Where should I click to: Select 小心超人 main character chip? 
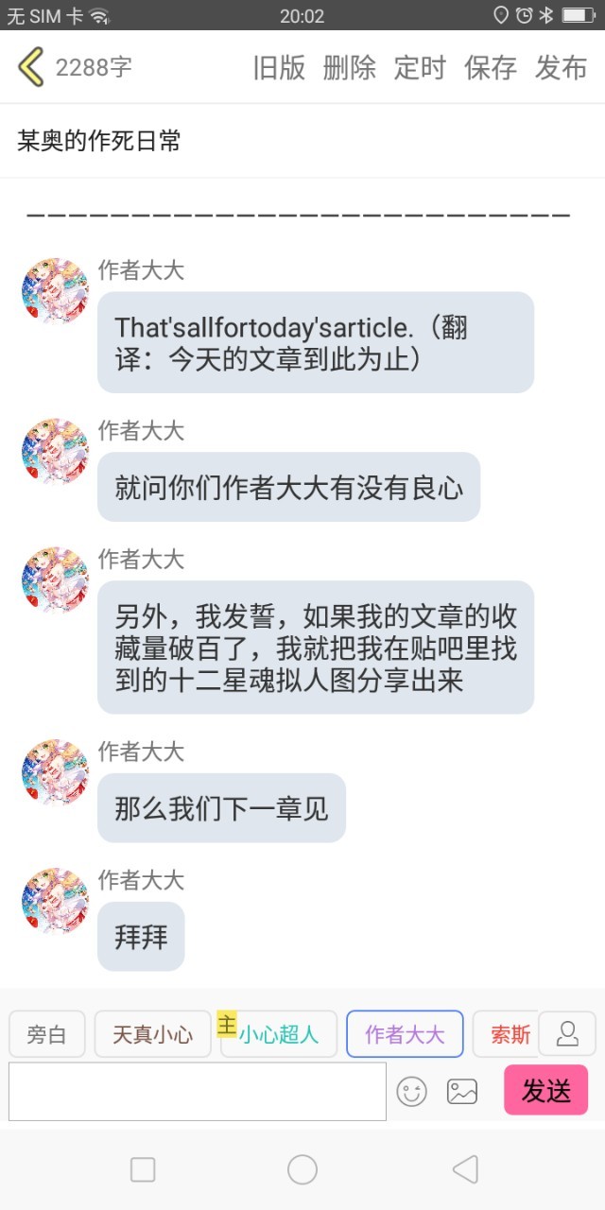[279, 1034]
